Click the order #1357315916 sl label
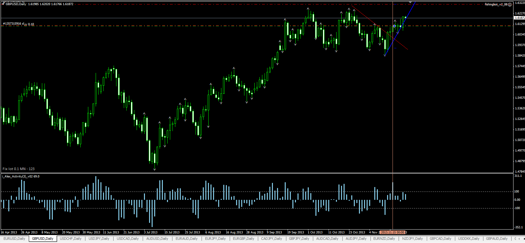 (x=14, y=24)
